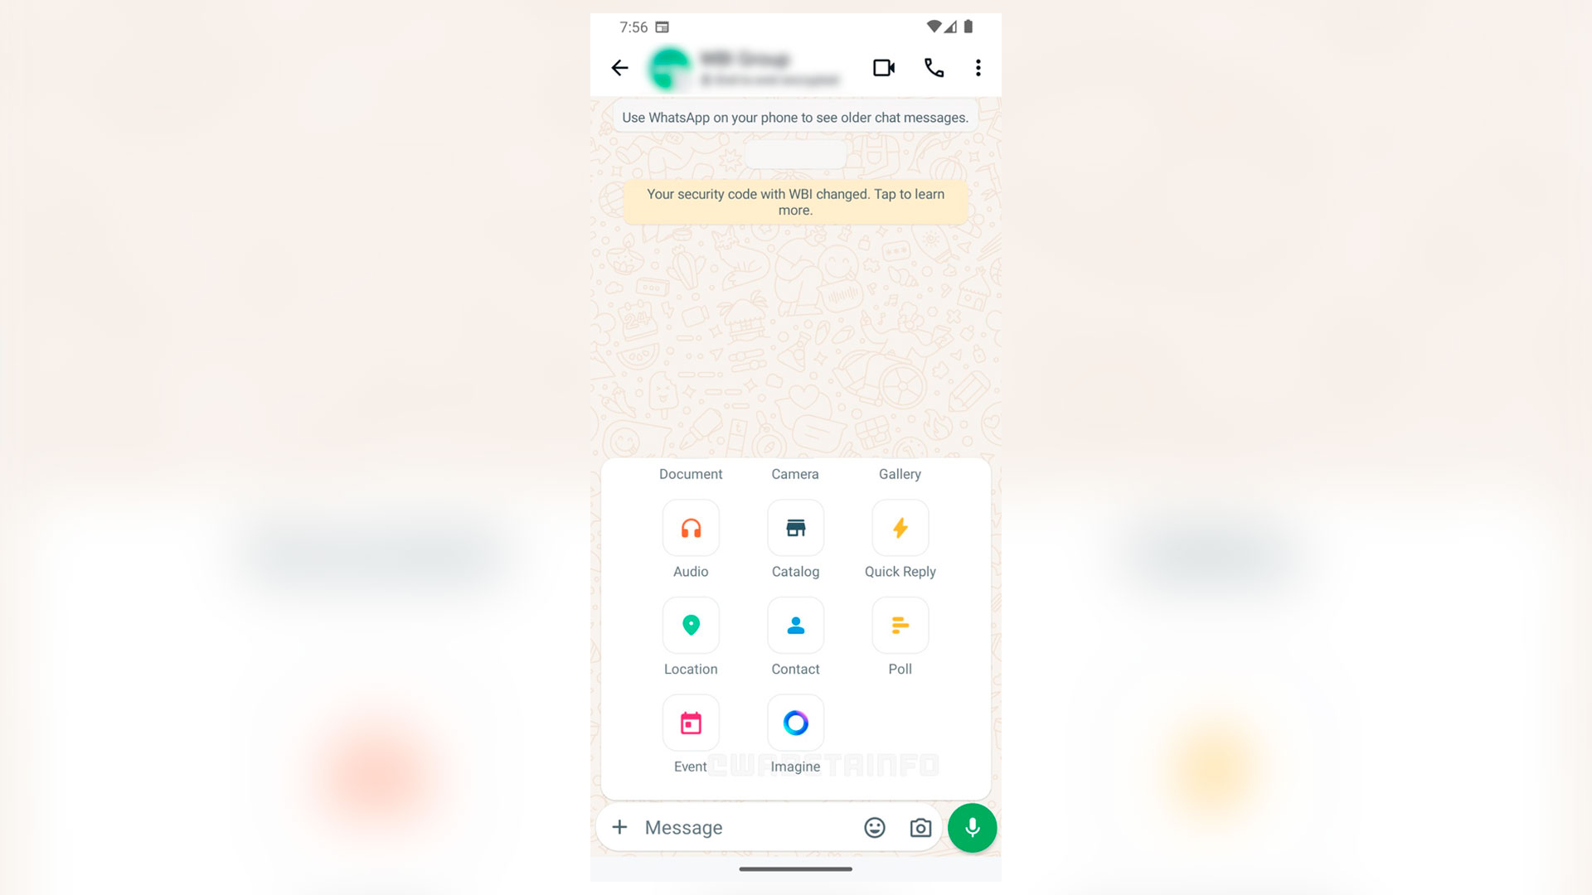Viewport: 1592px width, 895px height.
Task: Tap the Quick Reply icon
Action: pos(899,528)
